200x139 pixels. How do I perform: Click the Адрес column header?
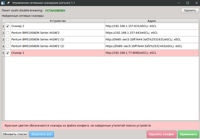pyautogui.click(x=152, y=21)
